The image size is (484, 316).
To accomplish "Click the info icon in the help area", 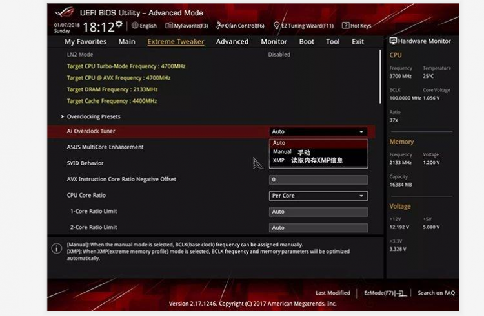I will pyautogui.click(x=57, y=248).
